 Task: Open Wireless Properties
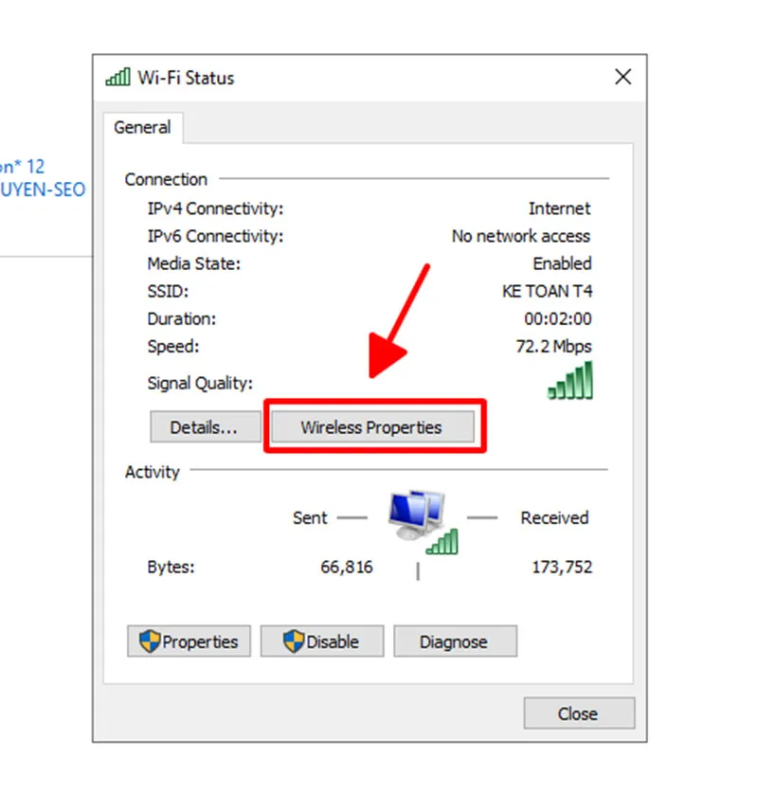coord(372,427)
